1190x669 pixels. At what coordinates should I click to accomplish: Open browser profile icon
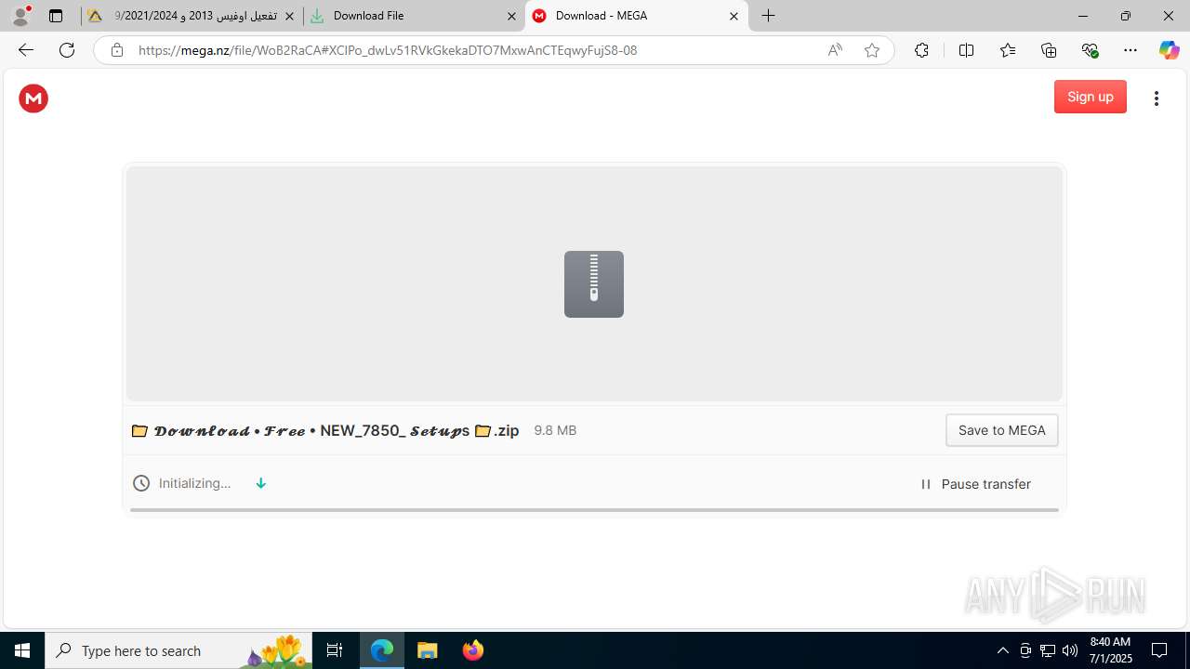pyautogui.click(x=20, y=16)
